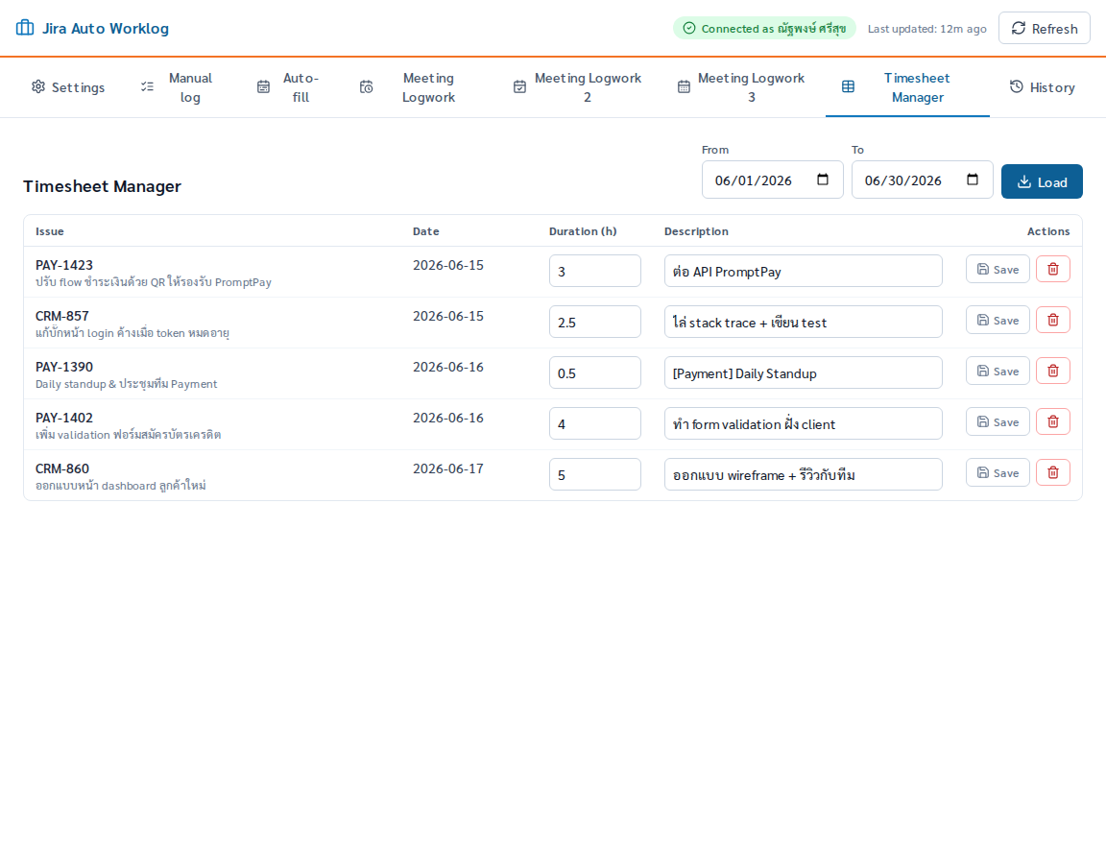Delete the CRM-857 worklog via trash icon
The image size is (1106, 864).
(1052, 320)
